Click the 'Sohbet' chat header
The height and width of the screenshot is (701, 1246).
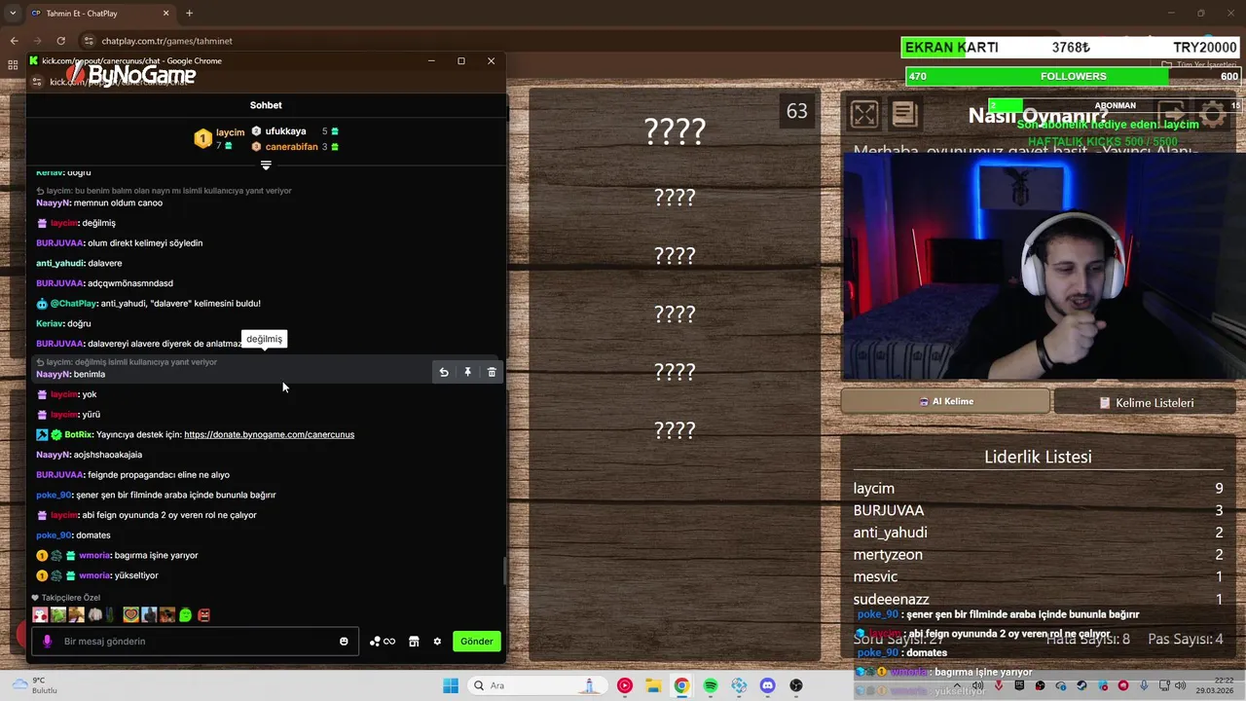(x=266, y=105)
